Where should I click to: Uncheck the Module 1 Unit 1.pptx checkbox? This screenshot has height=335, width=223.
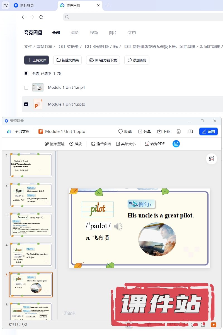click(26, 104)
